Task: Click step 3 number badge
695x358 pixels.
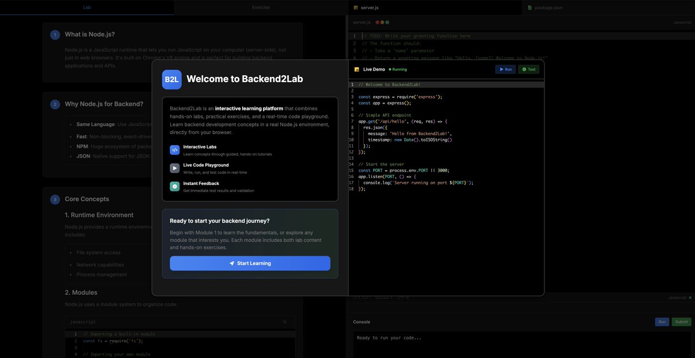Action: point(55,200)
